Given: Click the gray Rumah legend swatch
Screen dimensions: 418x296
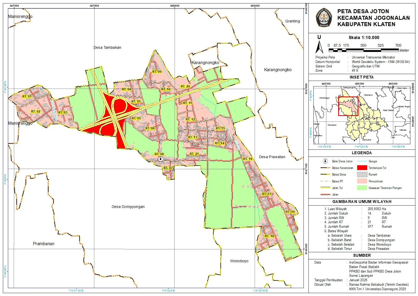Looking at the screenshot, I should [x=362, y=174].
